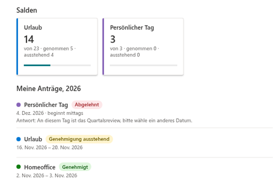This screenshot has height=184, width=277.
Task: Click purple dot beside Persönlicher Tag request
Action: [18, 105]
